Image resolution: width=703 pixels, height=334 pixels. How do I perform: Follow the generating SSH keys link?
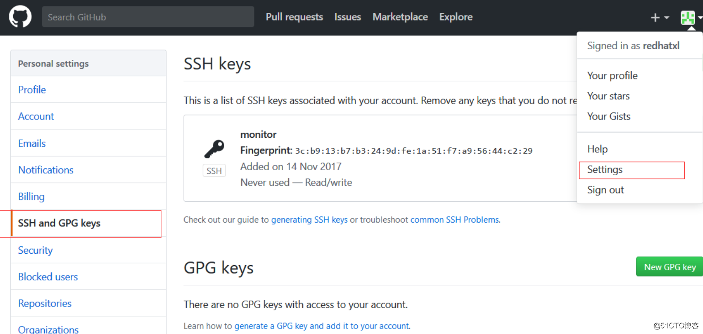pyautogui.click(x=309, y=219)
